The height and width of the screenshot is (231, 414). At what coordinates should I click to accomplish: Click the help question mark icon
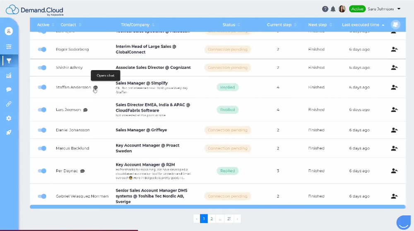point(325,9)
